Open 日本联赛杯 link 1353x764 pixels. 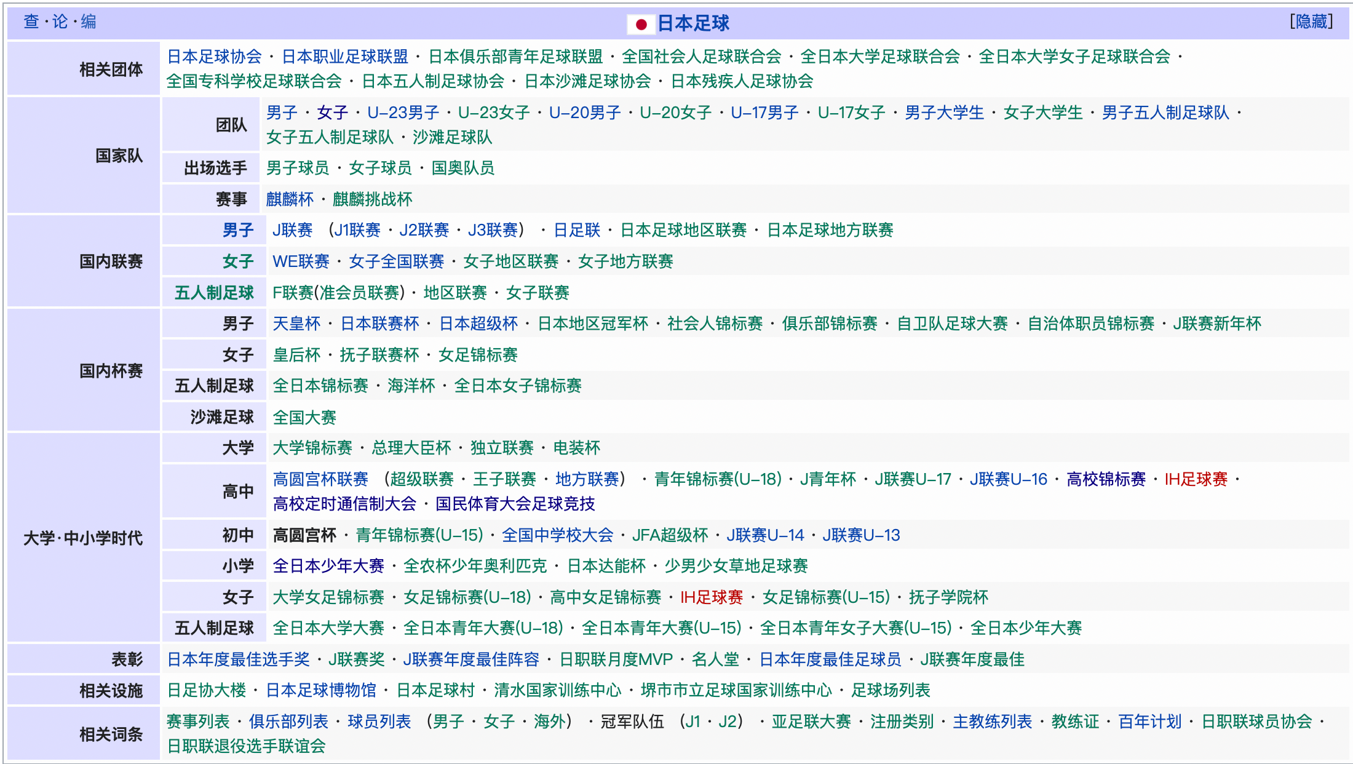click(x=379, y=324)
